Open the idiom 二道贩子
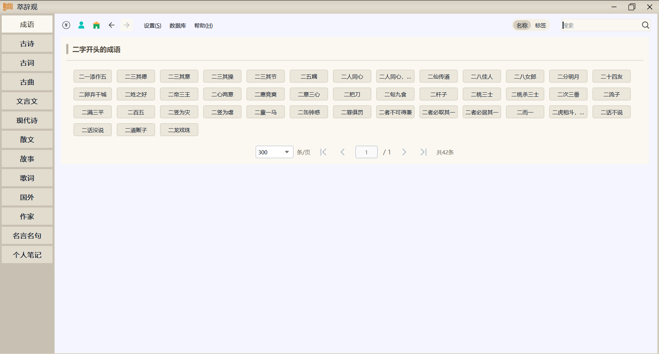This screenshot has width=659, height=354. (136, 130)
